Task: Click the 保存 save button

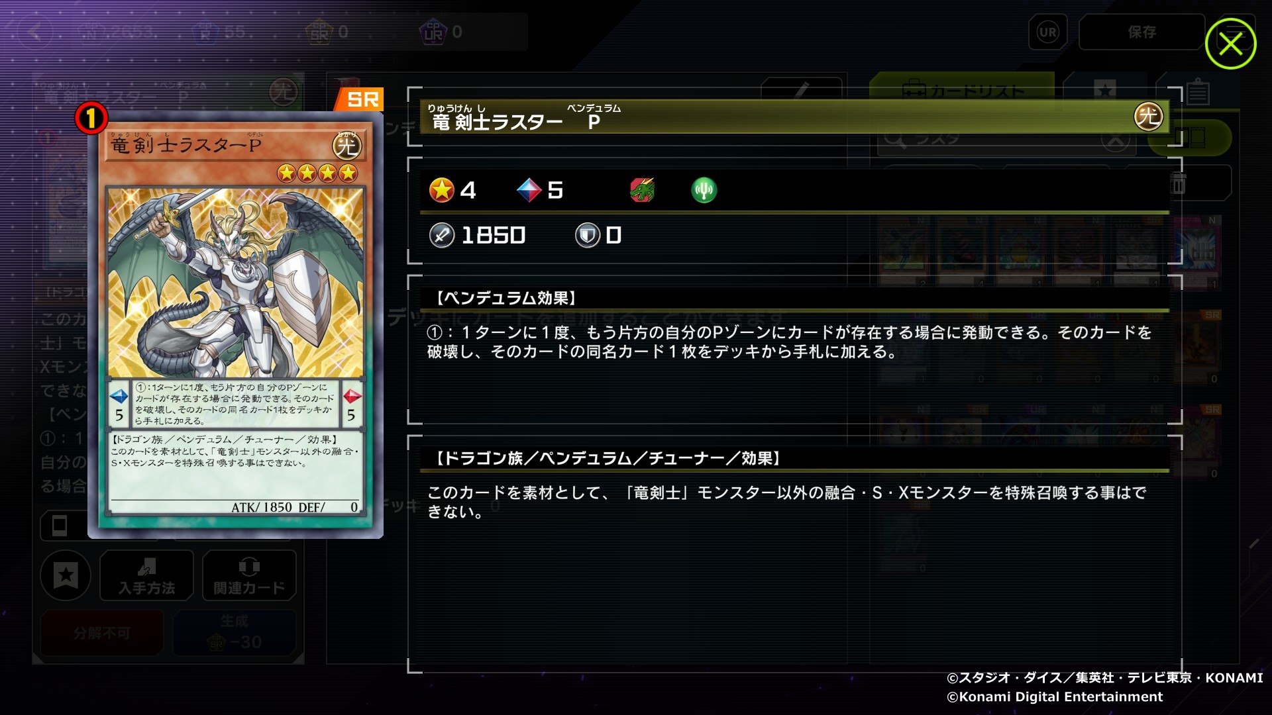Action: (x=1141, y=32)
